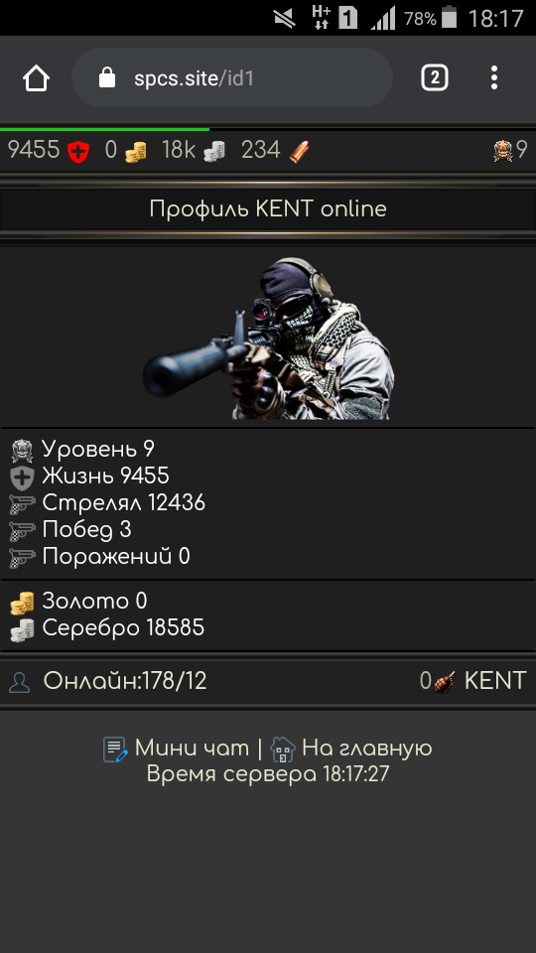Tap the browser home icon
The width and height of the screenshot is (536, 953).
36,78
